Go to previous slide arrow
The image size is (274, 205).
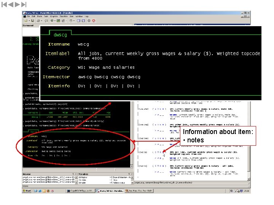(x=11, y=5)
